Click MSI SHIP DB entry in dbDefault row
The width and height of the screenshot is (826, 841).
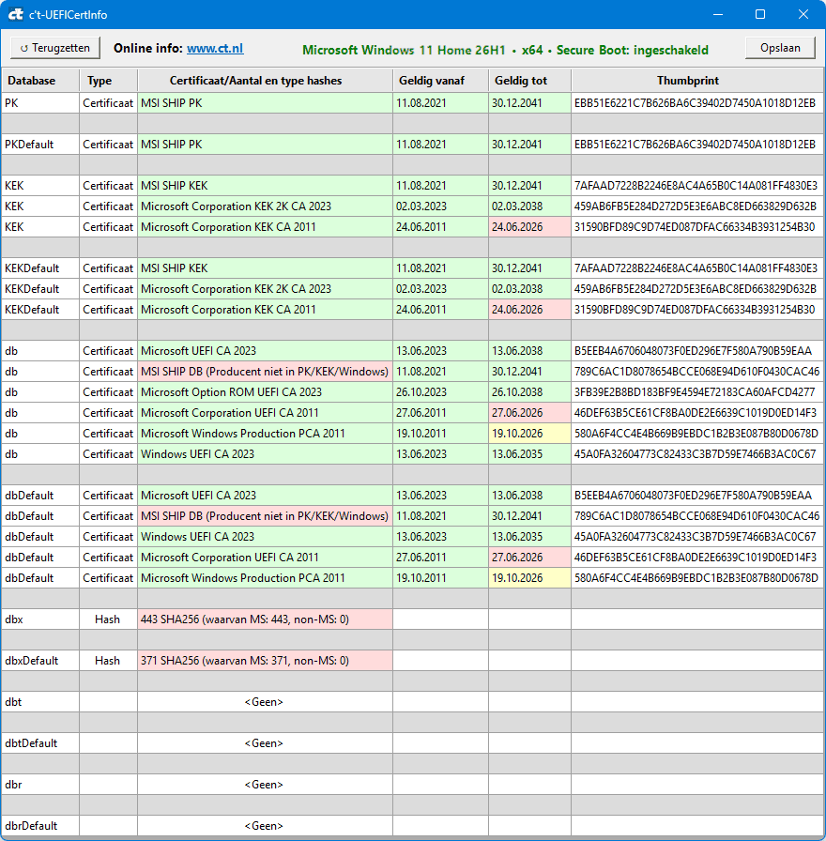pos(265,516)
